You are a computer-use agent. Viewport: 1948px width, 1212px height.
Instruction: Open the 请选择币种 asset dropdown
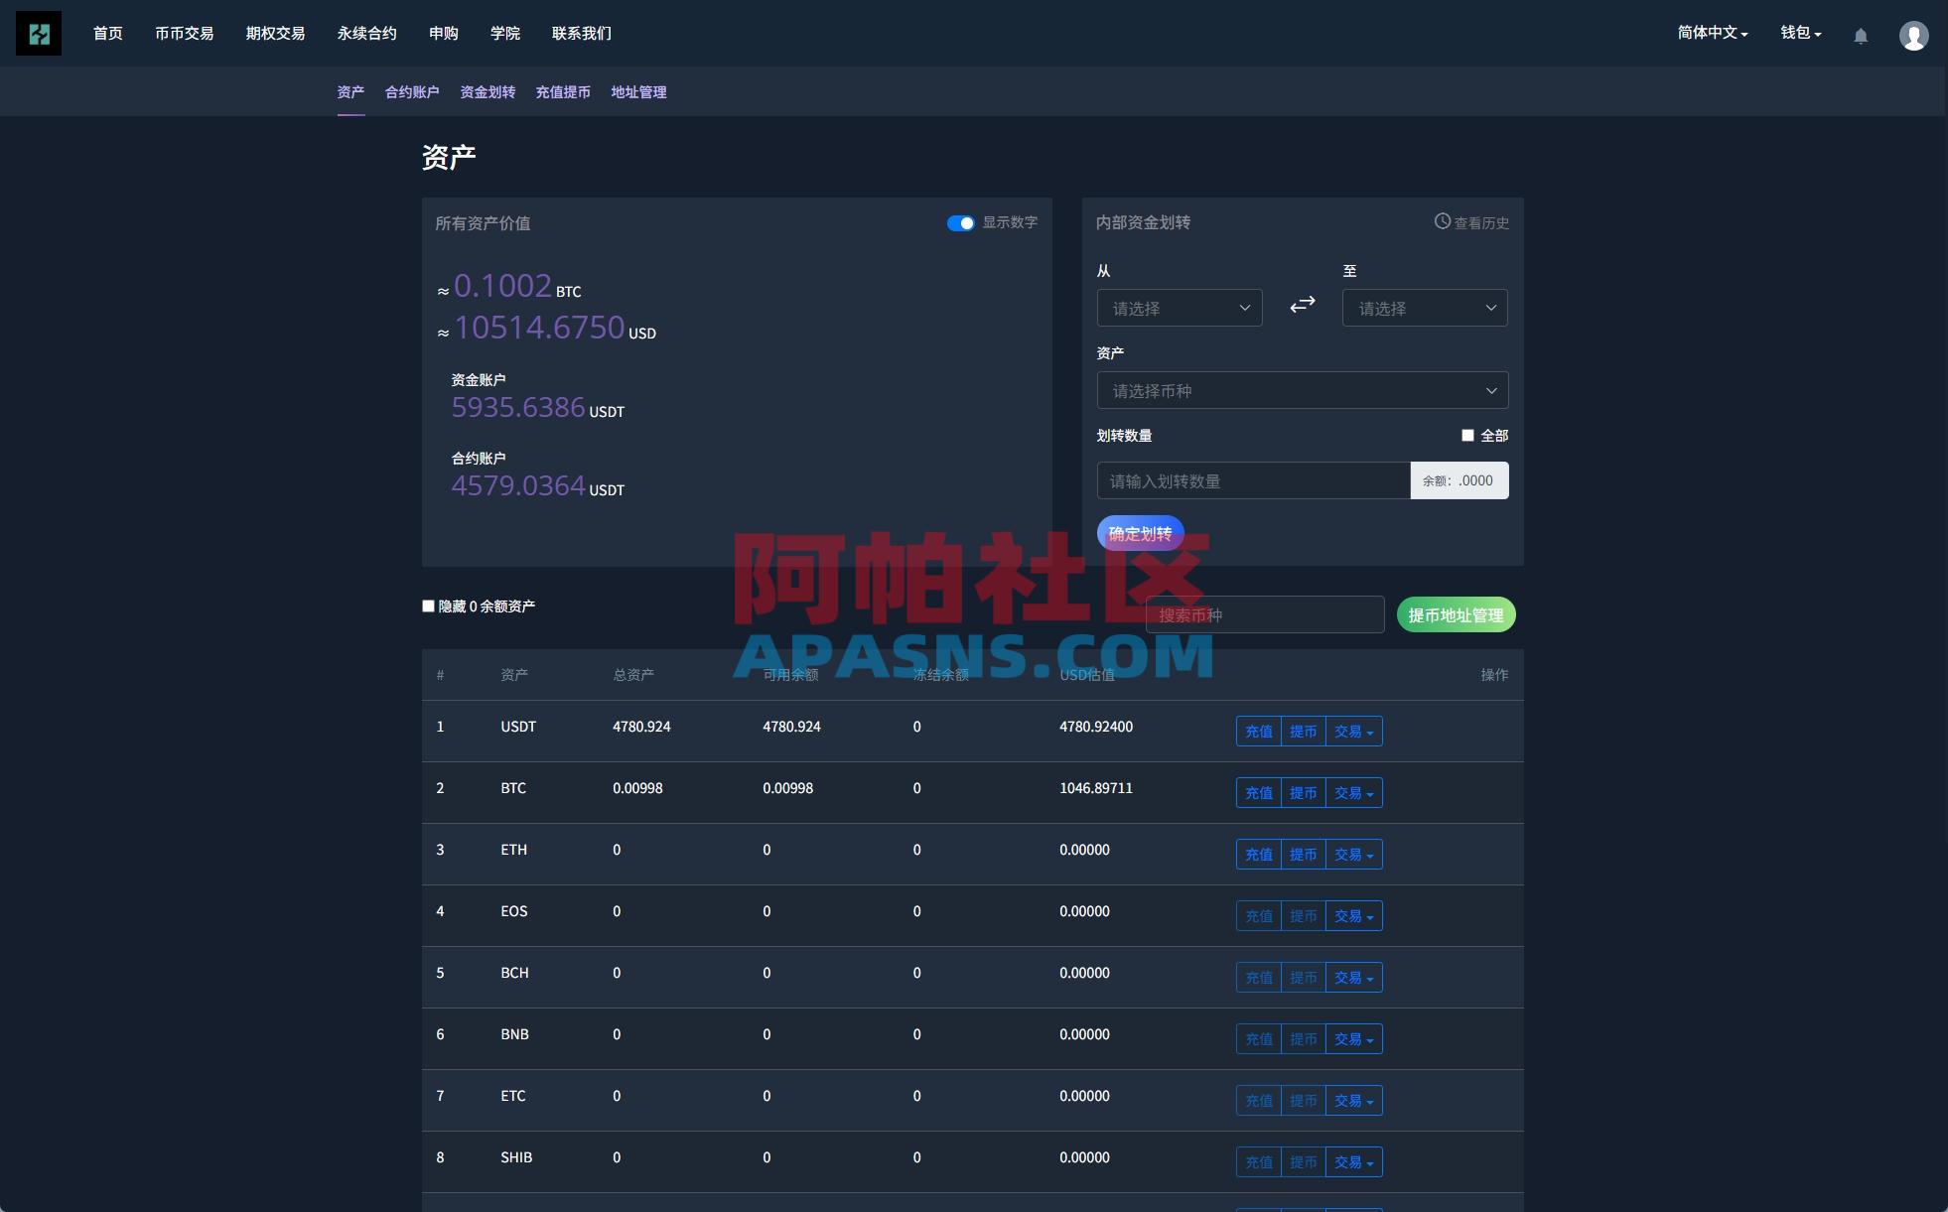pos(1301,390)
